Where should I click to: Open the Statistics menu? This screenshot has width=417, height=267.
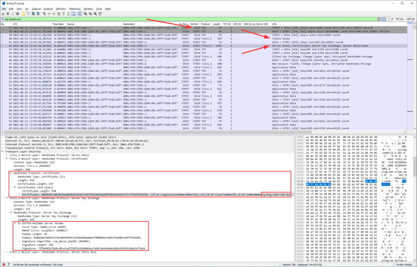pyautogui.click(x=61, y=9)
